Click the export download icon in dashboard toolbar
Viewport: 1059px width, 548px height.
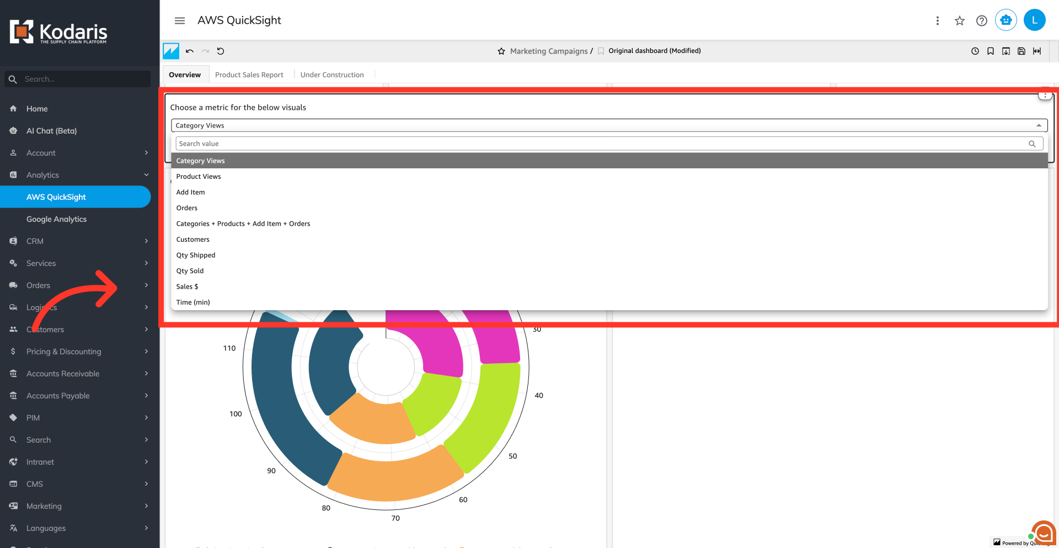click(x=1006, y=51)
